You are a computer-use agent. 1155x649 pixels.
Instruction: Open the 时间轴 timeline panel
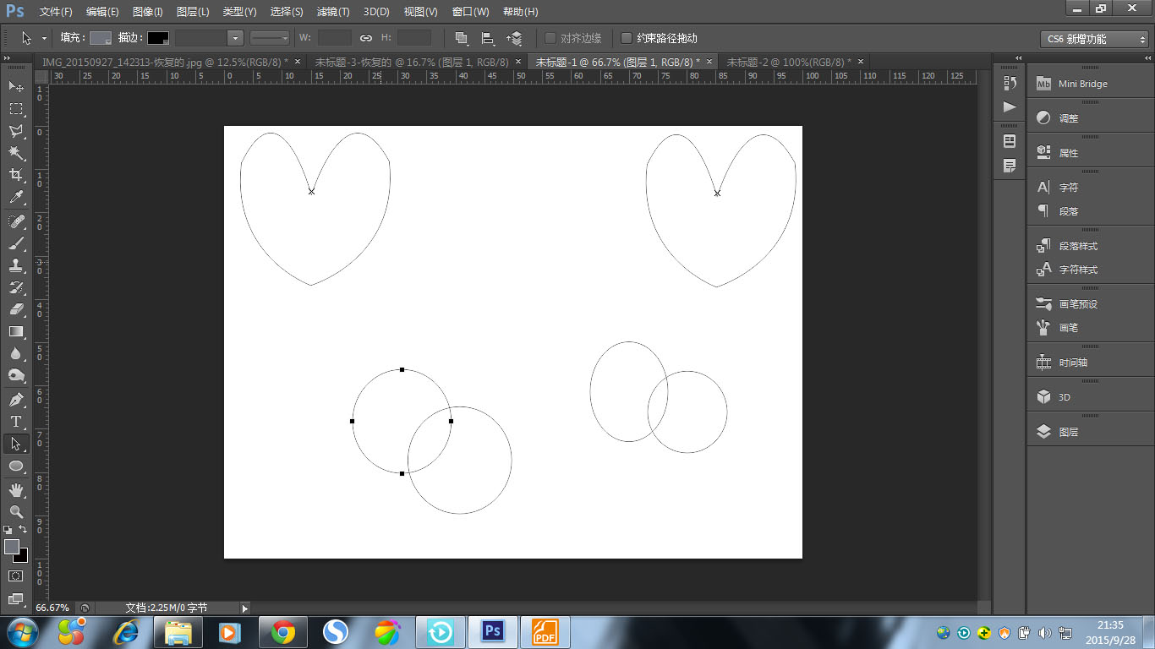click(x=1091, y=363)
